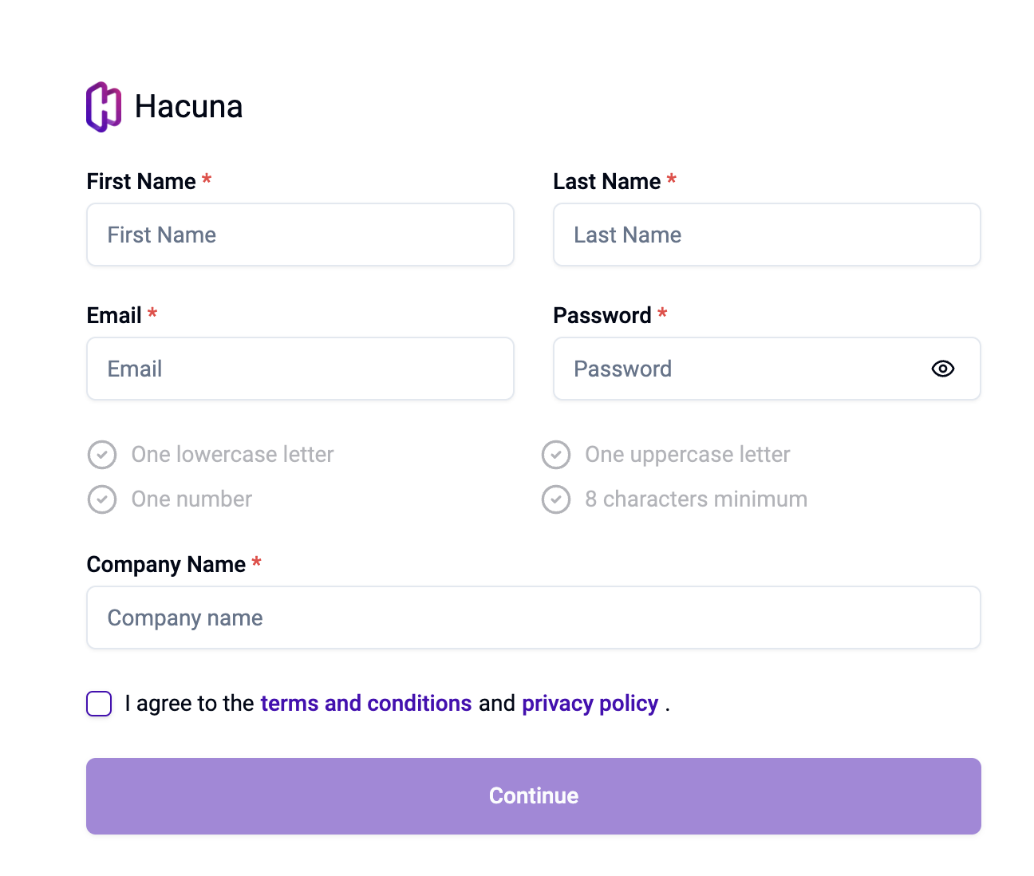The image size is (1034, 876).
Task: Click into the Email input field
Action: click(x=300, y=369)
